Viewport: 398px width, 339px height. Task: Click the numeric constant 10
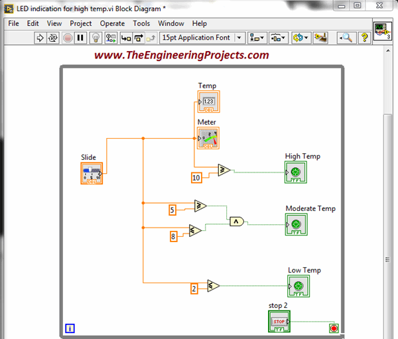click(x=196, y=178)
